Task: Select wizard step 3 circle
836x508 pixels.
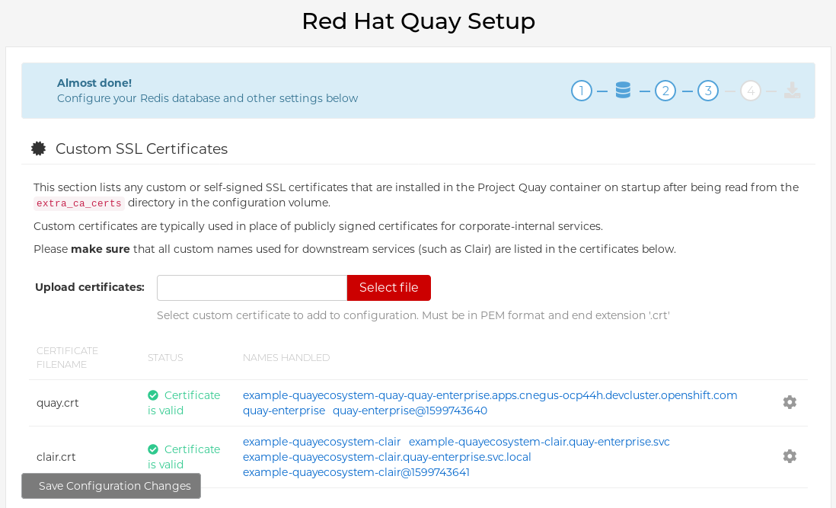Action: click(x=708, y=90)
